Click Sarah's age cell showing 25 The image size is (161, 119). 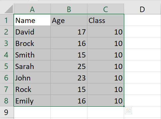pyautogui.click(x=69, y=66)
